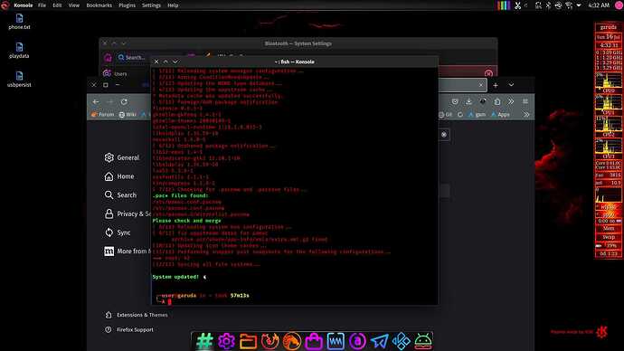This screenshot has width=624, height=351.
Task: Launch the orange horse-head app in the dock
Action: click(292, 341)
